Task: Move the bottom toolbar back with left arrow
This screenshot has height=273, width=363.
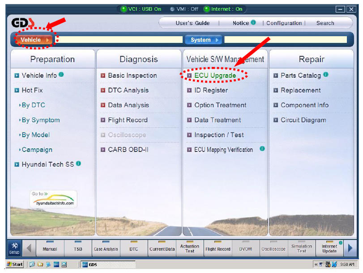Action: coord(29,248)
